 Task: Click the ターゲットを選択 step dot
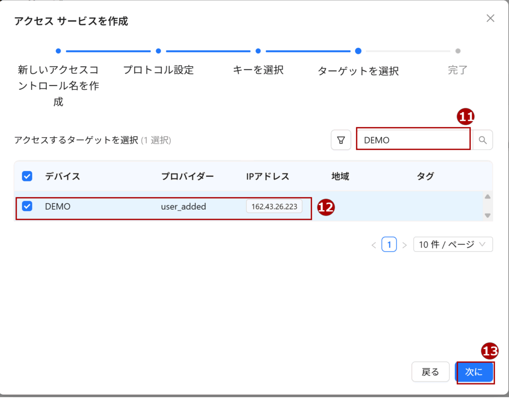click(x=358, y=51)
